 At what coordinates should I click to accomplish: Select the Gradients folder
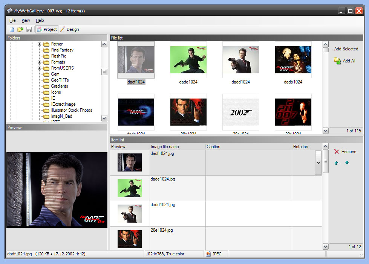pyautogui.click(x=60, y=86)
